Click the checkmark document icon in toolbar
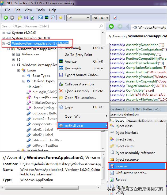The height and width of the screenshot is (195, 167). click(115, 18)
